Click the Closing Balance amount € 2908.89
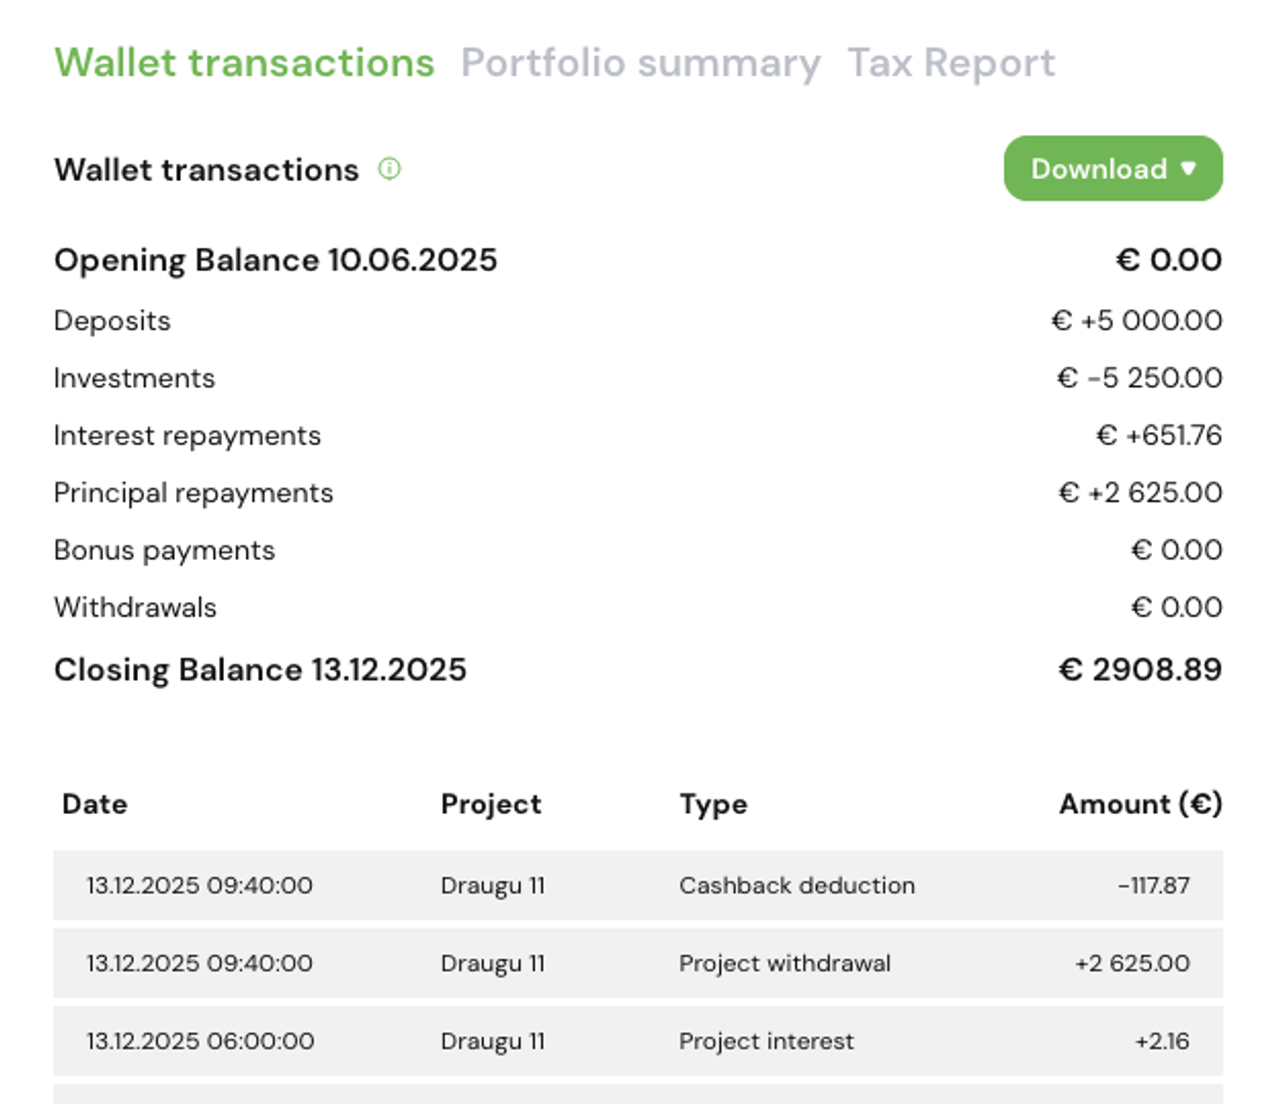The height and width of the screenshot is (1104, 1270). point(1140,669)
